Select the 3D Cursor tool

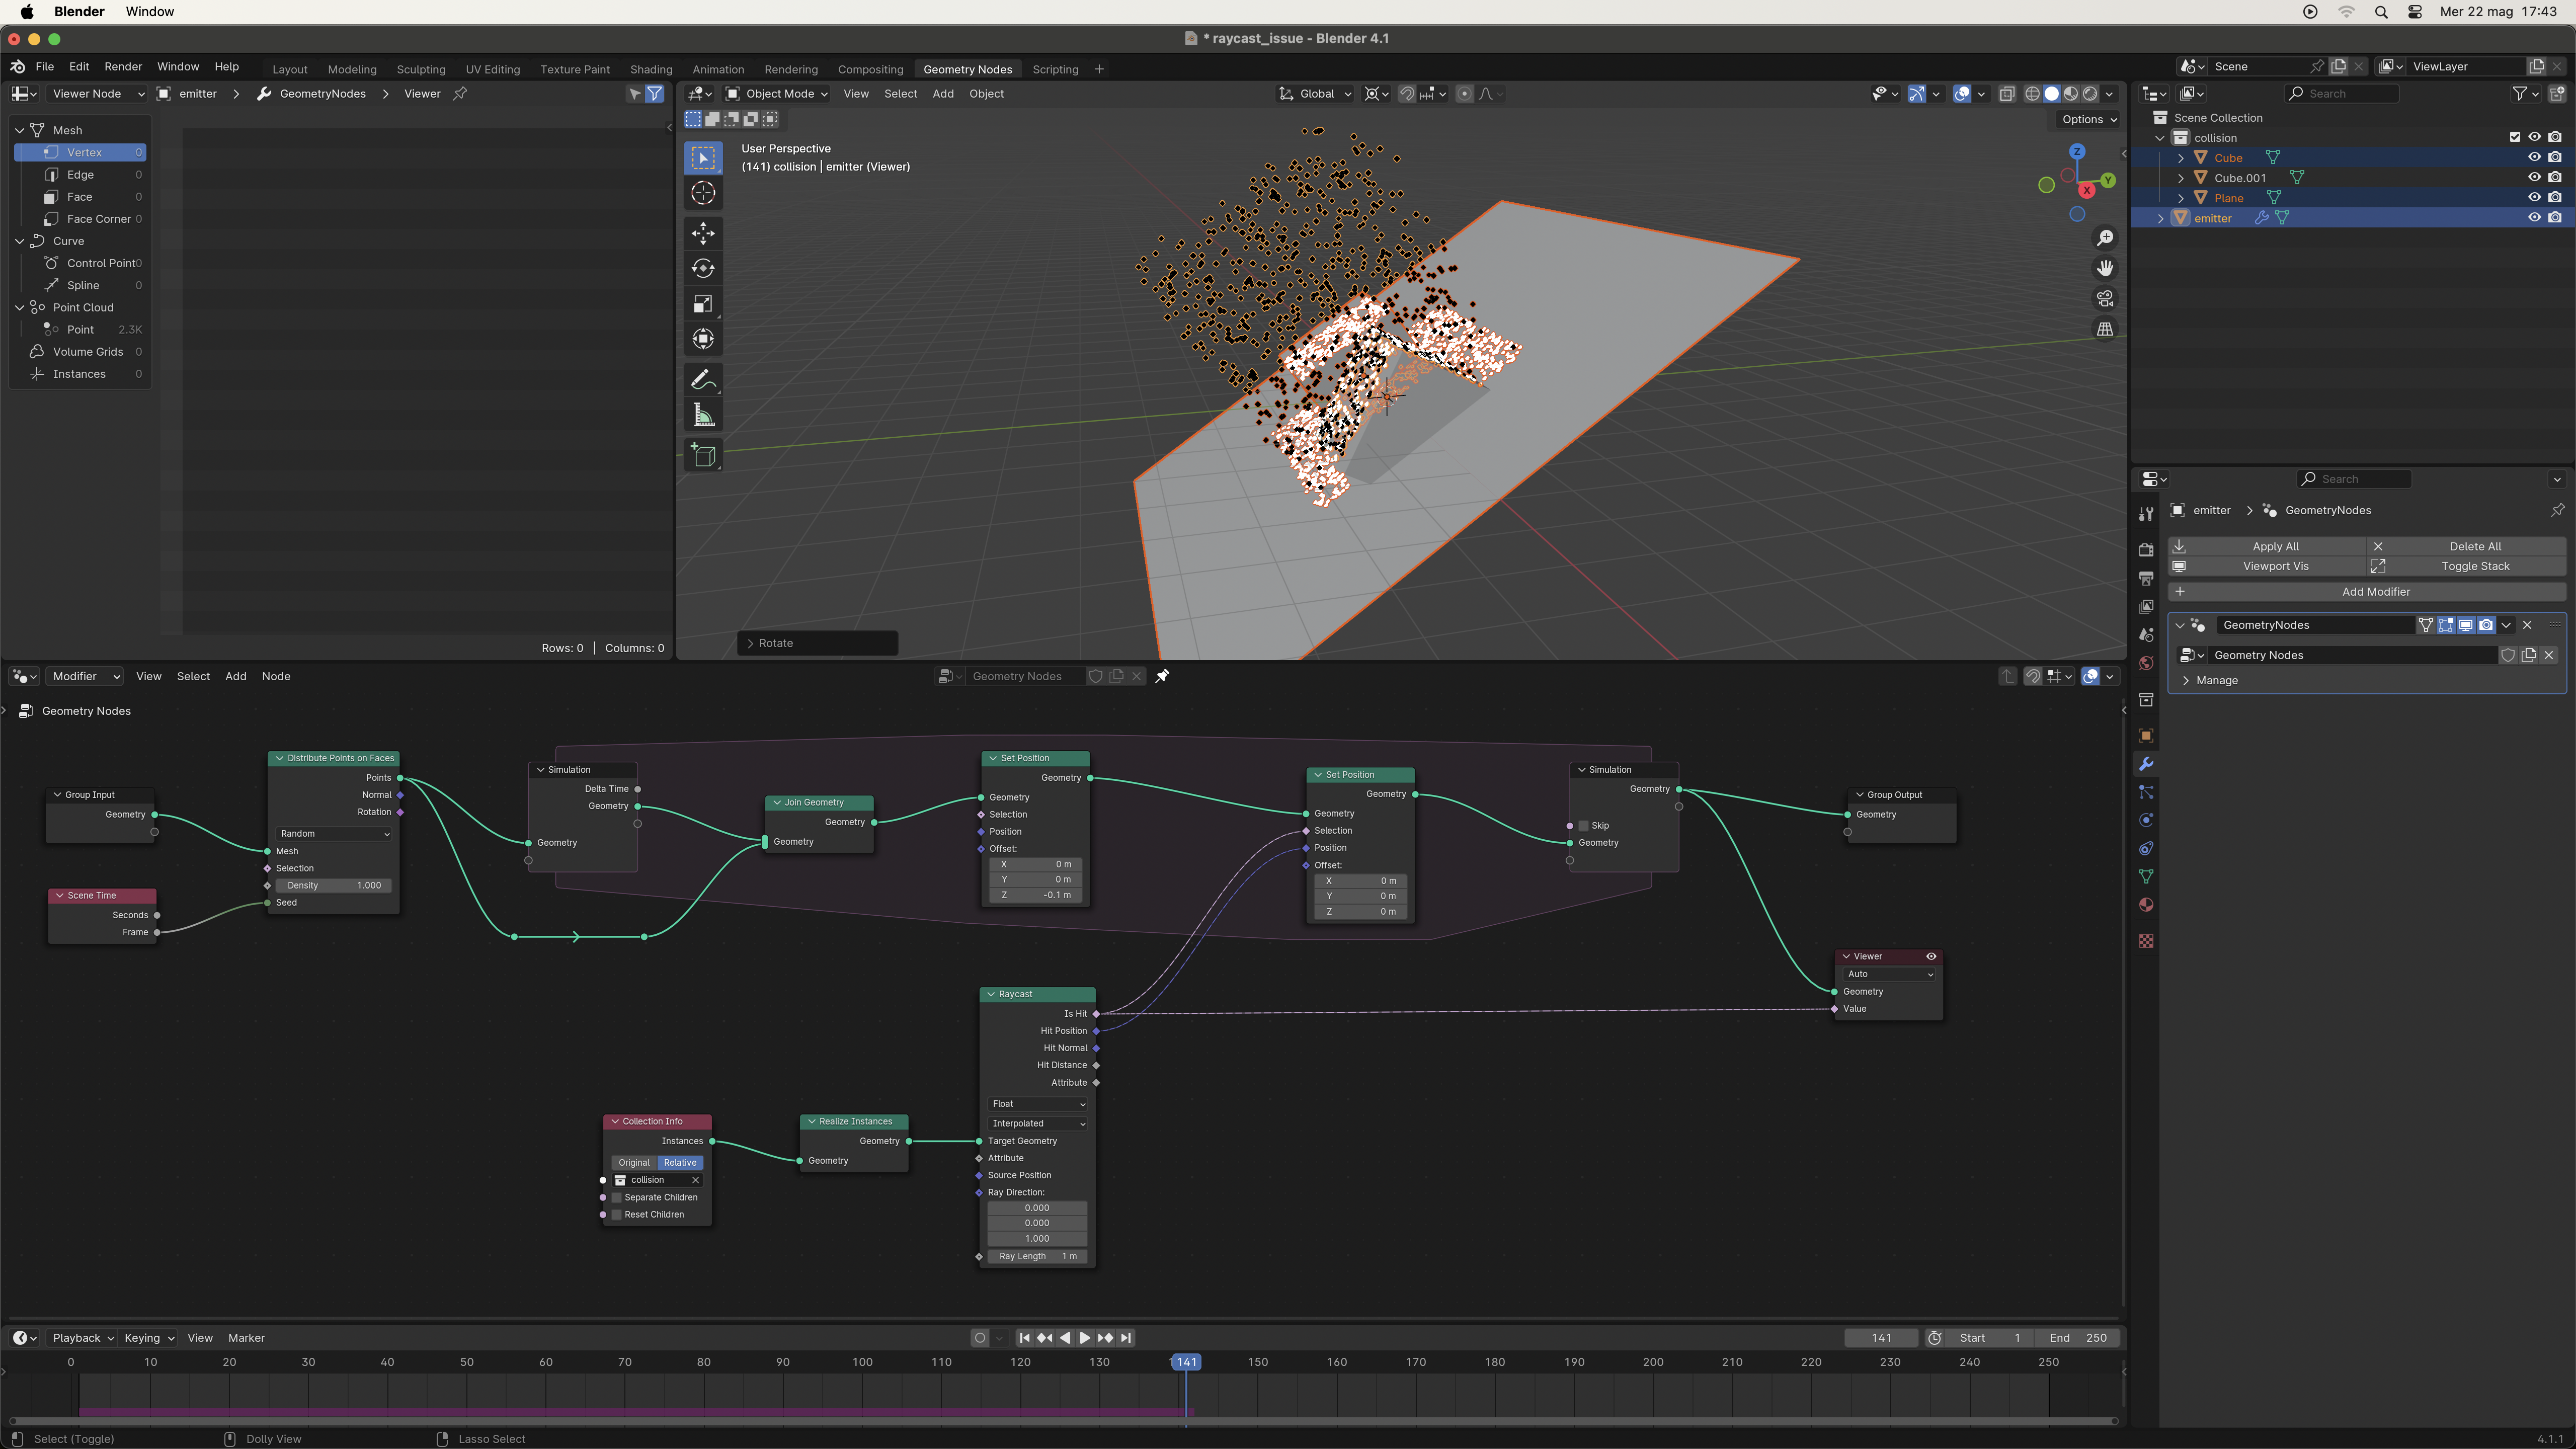tap(703, 193)
